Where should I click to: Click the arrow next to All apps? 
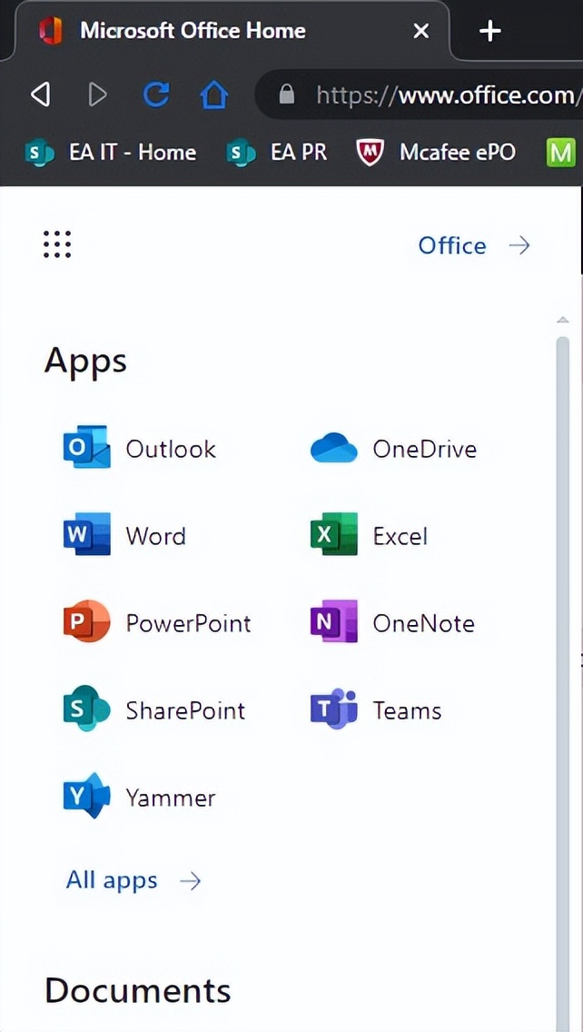click(190, 880)
